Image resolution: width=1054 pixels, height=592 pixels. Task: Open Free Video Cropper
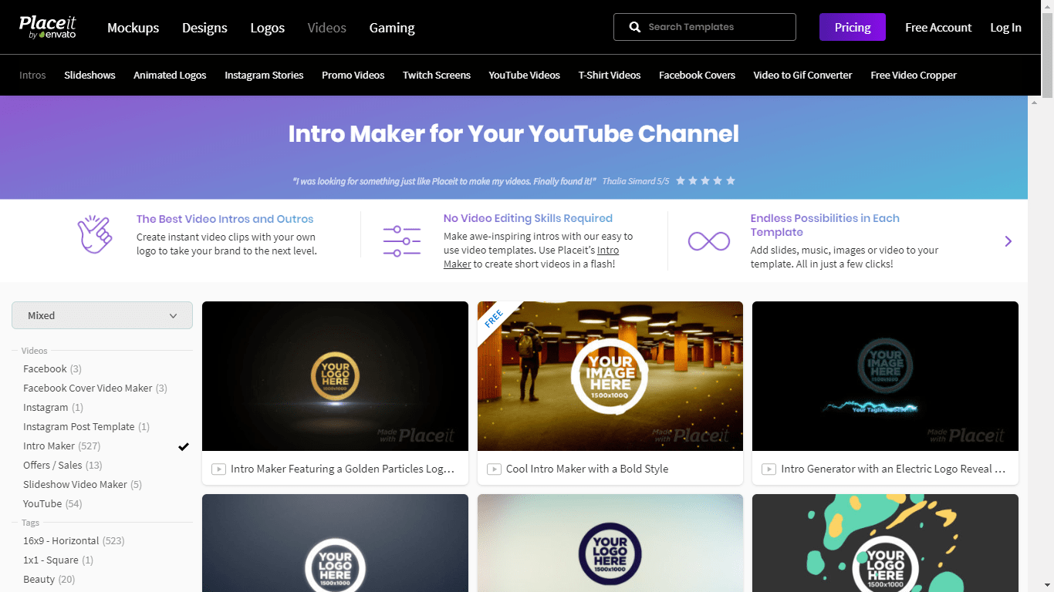pyautogui.click(x=914, y=75)
